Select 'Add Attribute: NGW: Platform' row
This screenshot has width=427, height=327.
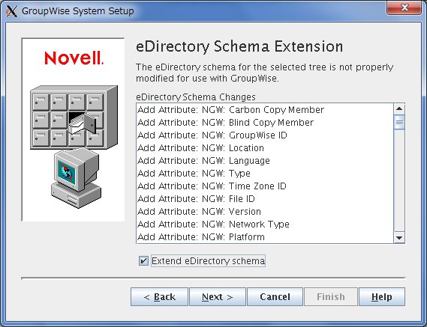(265, 237)
